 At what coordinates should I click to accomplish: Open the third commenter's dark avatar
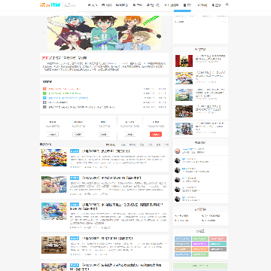coord(178,170)
